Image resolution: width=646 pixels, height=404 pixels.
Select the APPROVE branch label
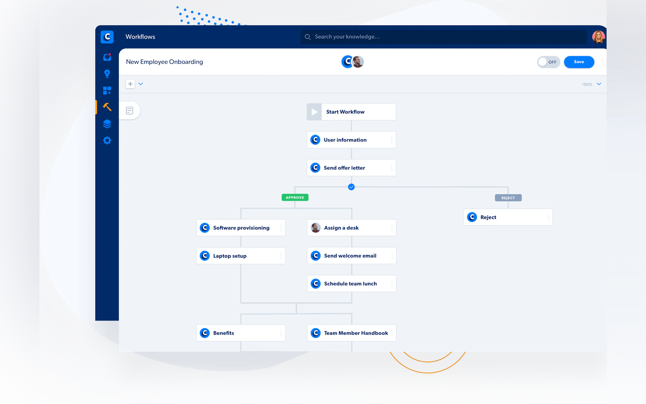[295, 197]
